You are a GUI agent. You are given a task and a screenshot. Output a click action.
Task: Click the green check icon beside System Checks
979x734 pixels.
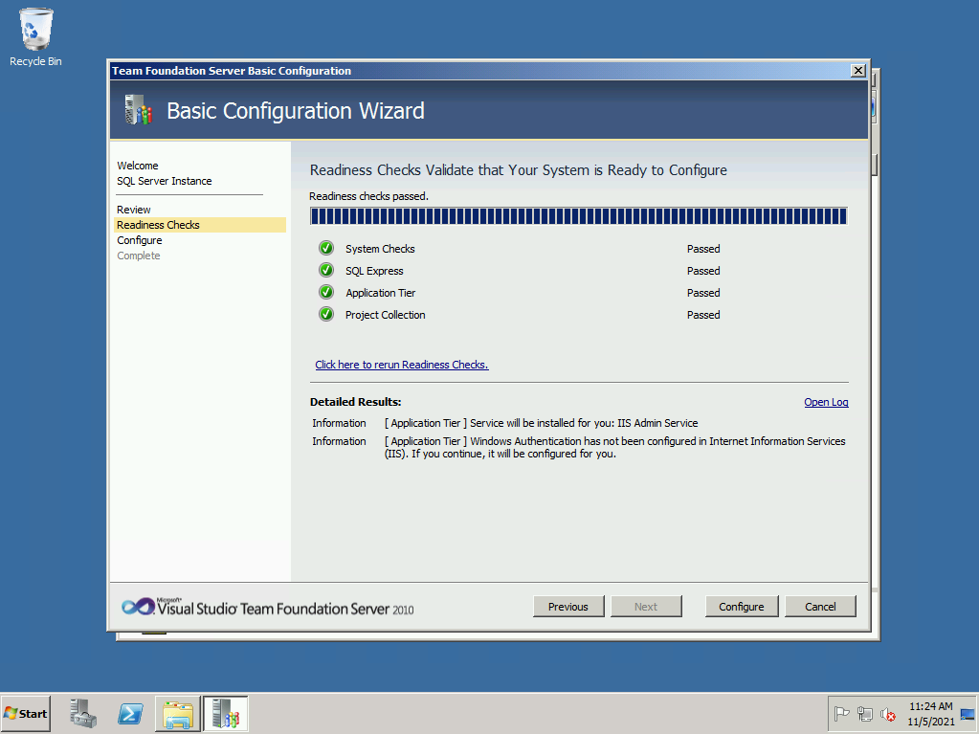coord(326,249)
